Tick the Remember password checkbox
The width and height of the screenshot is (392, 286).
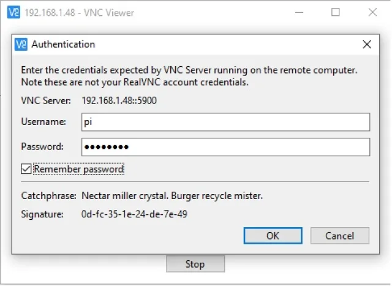pos(26,169)
